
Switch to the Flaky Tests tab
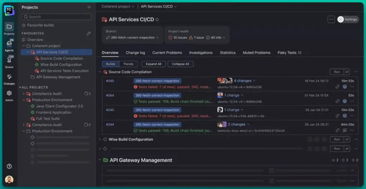[290, 53]
